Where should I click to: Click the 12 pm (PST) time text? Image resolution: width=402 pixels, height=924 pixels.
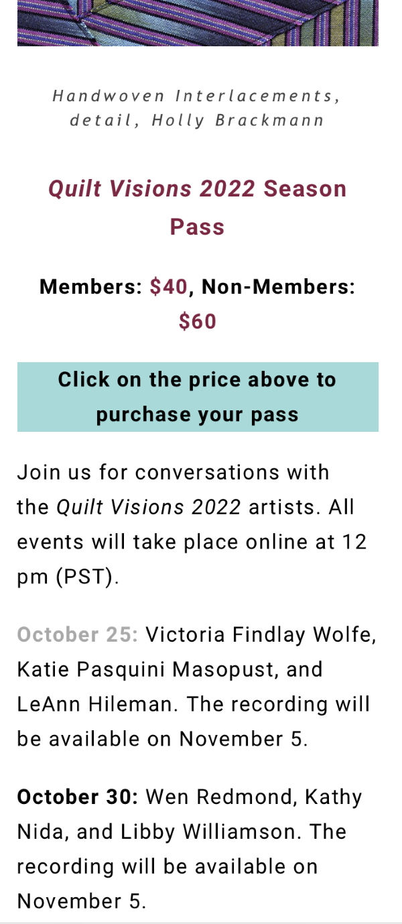(x=67, y=577)
